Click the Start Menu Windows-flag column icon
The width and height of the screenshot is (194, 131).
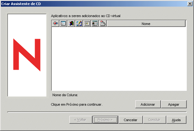pos(71,23)
